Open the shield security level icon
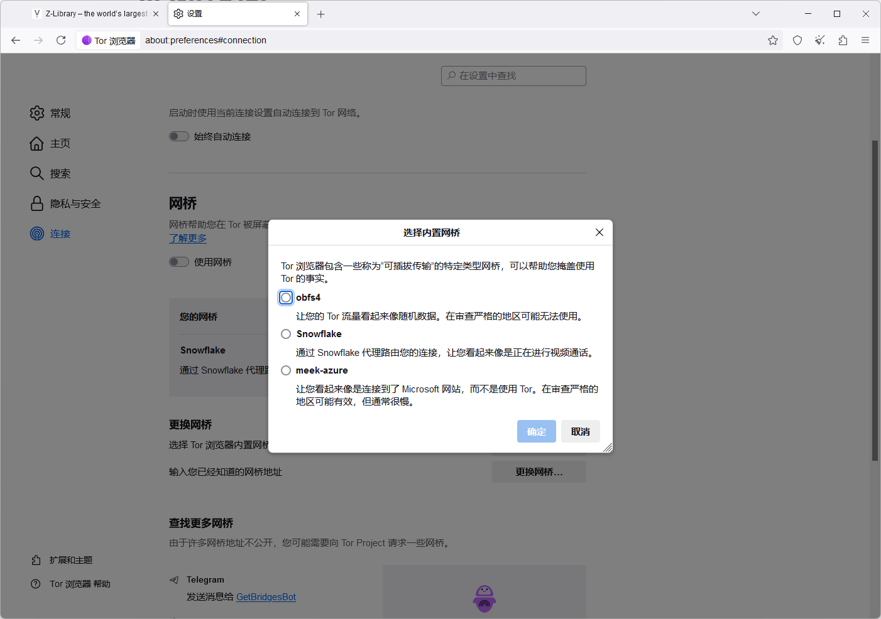 797,40
